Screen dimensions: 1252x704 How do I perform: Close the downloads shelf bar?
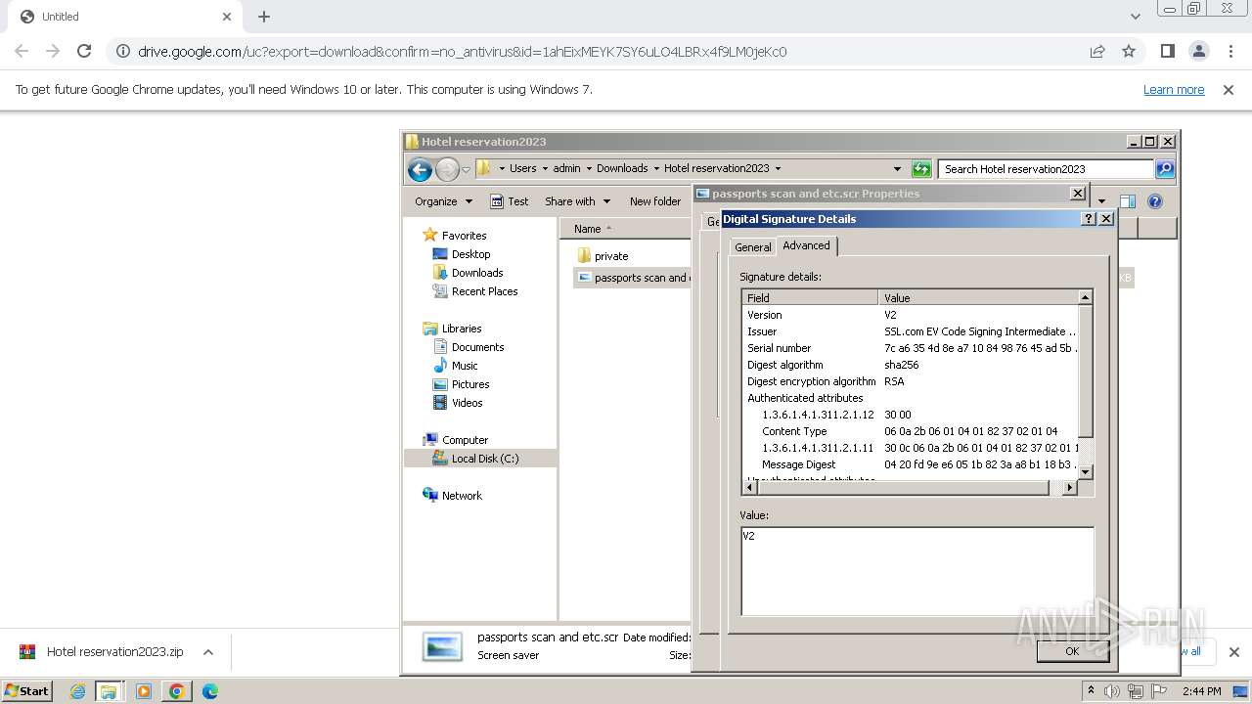pos(1233,652)
